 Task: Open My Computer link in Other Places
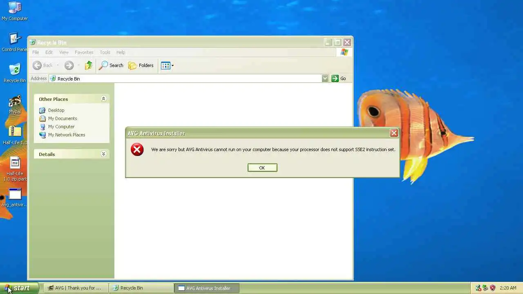point(57,127)
